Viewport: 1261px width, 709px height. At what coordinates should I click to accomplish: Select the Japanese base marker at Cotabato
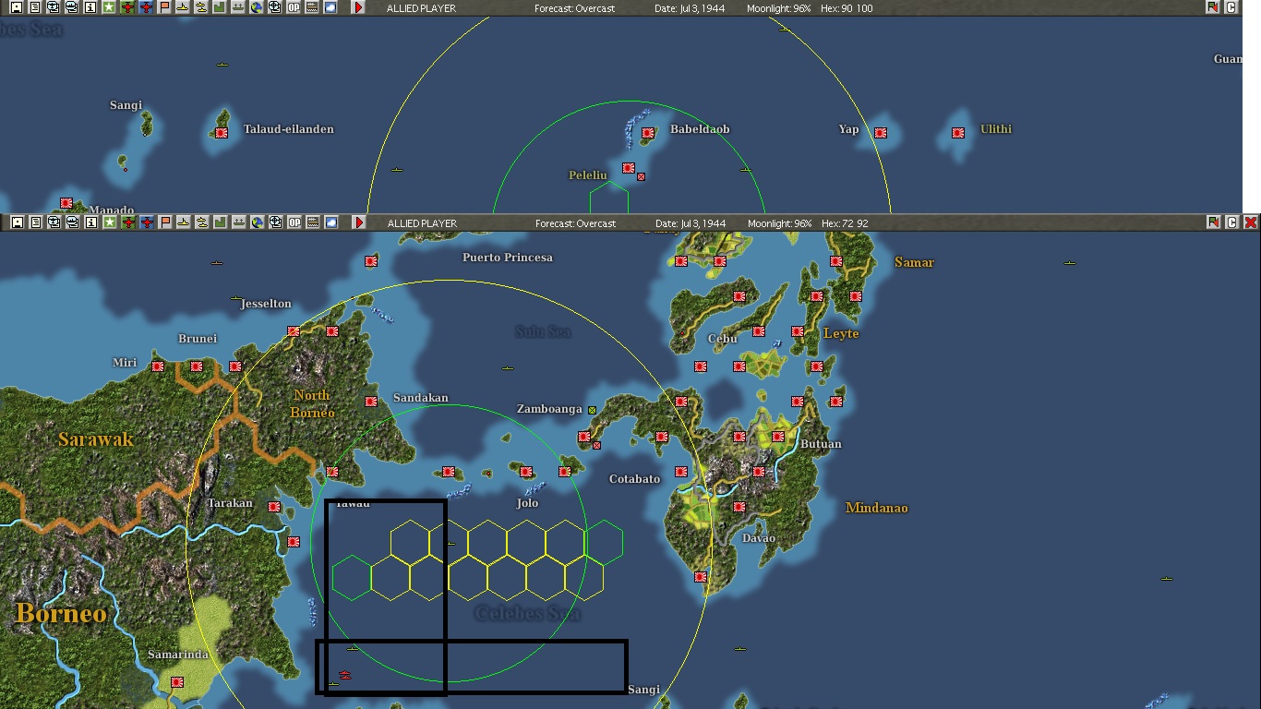(x=681, y=472)
